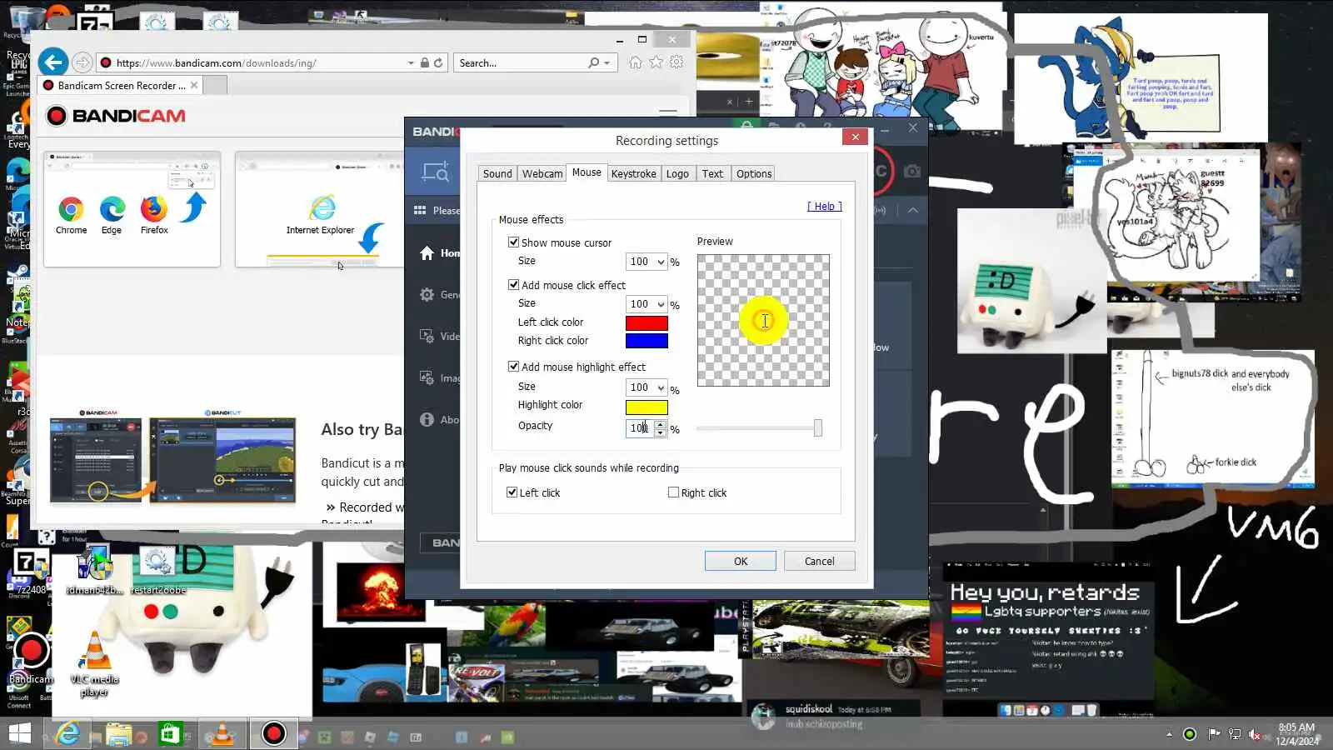
Task: Open the favorites star in Internet Explorer
Action: coord(657,62)
